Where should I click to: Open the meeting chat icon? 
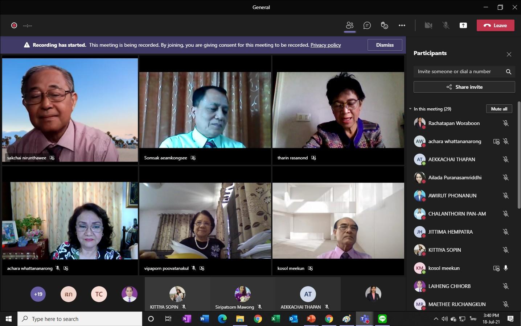pos(367,25)
